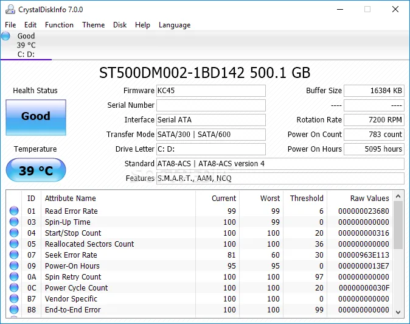Open the Language menu
410x324 pixels.
pyautogui.click(x=175, y=25)
